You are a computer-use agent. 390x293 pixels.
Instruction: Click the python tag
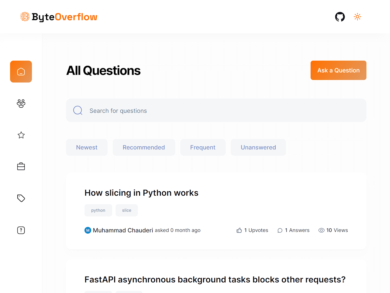98,210
